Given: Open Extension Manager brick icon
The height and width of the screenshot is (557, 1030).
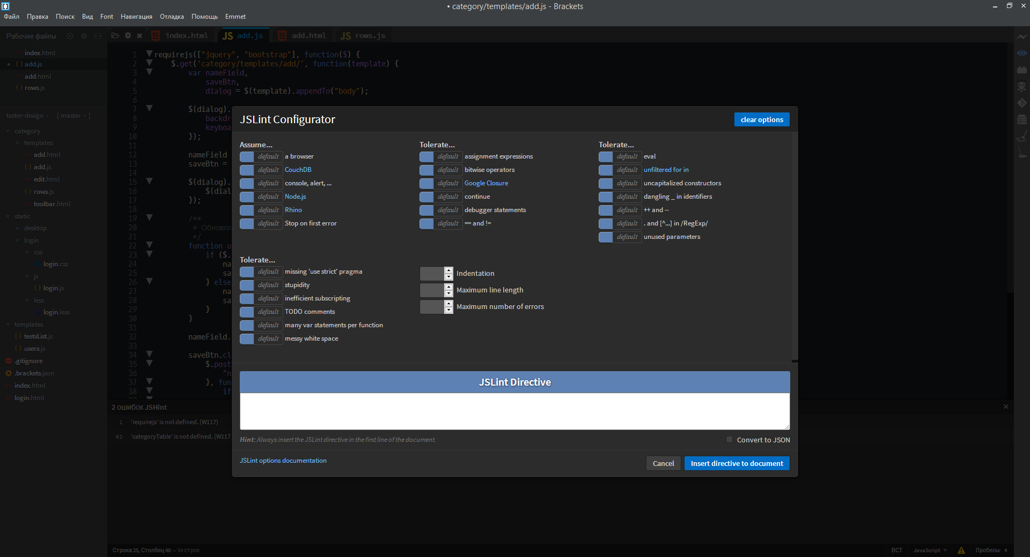Looking at the screenshot, I should click(1022, 70).
